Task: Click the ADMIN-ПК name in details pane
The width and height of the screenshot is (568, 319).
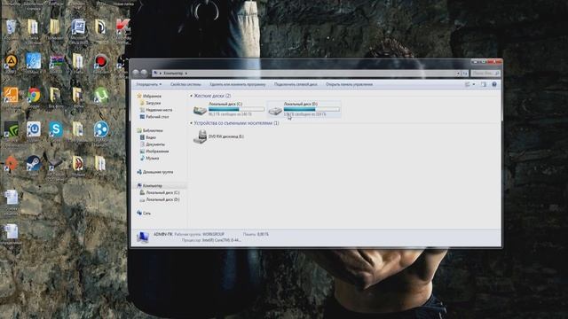Action: 163,234
